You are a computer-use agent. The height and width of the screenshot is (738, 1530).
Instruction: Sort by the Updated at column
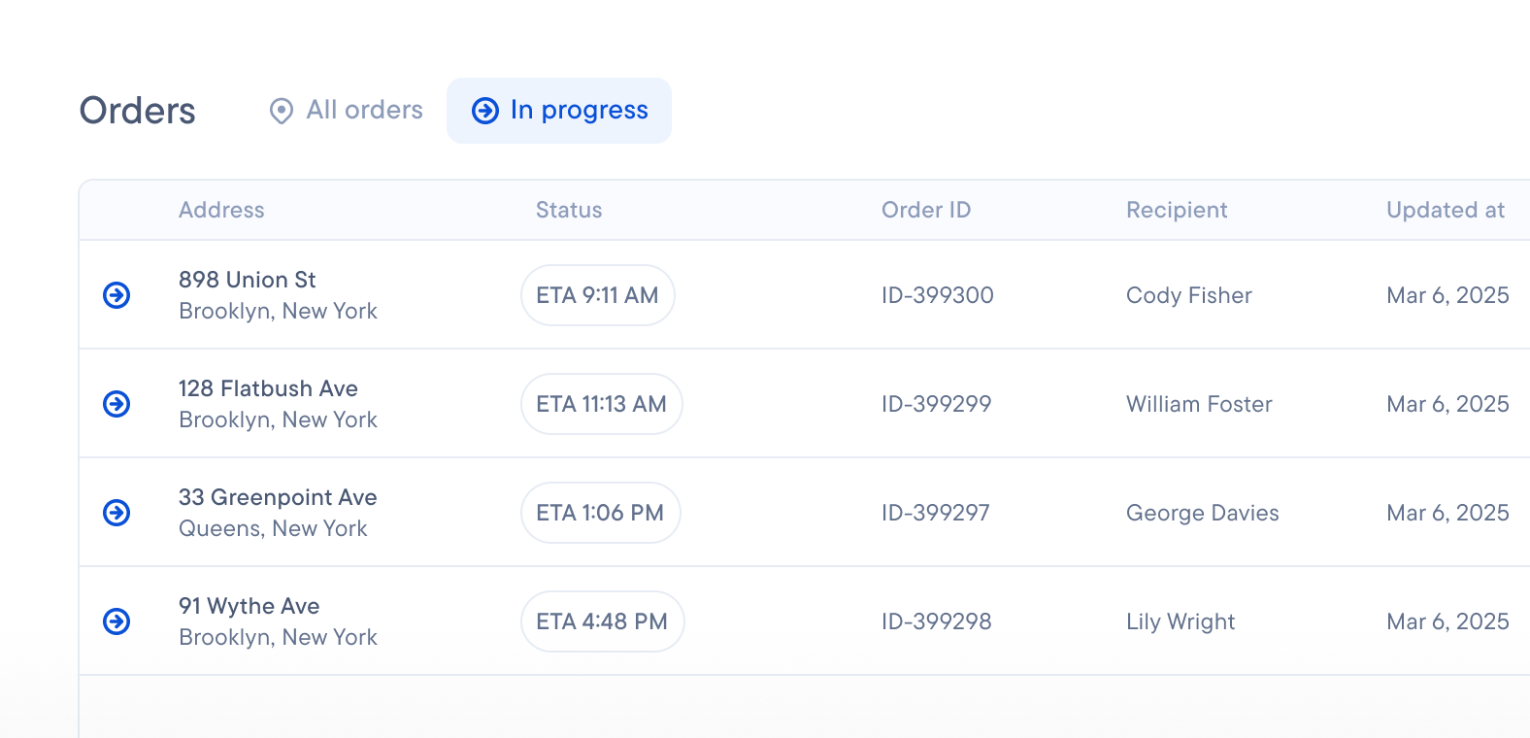pyautogui.click(x=1445, y=210)
